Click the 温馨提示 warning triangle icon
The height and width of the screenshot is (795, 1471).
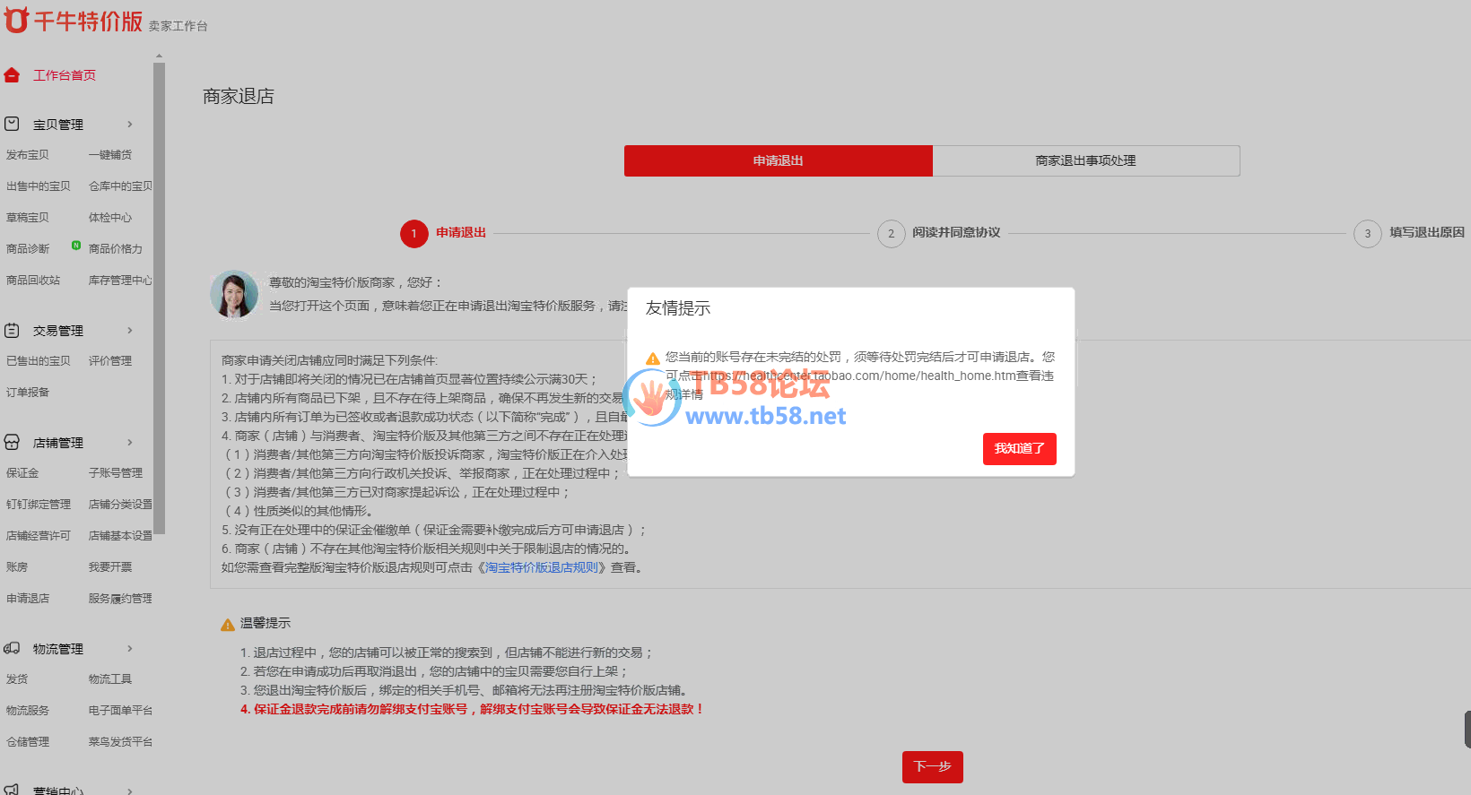point(228,625)
